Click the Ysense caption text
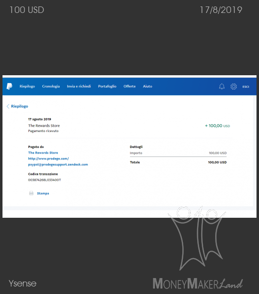Viewport: 259px width, 294px height. pyautogui.click(x=22, y=284)
